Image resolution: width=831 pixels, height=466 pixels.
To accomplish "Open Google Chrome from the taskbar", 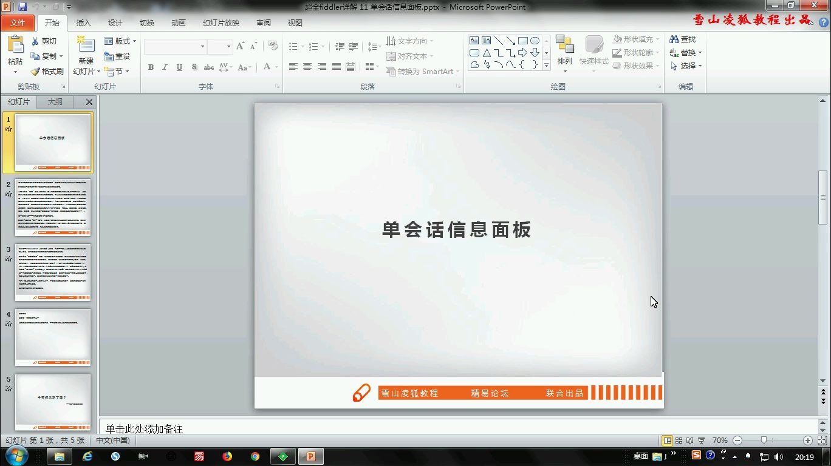I will coord(255,456).
